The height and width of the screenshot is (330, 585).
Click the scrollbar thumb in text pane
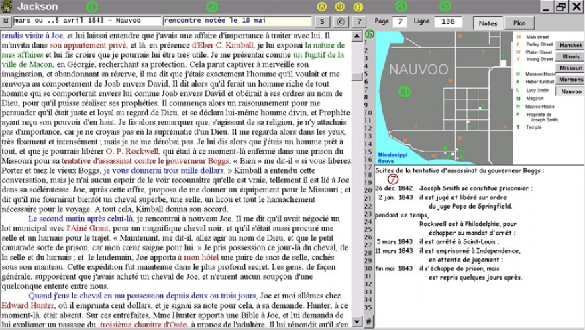357,76
